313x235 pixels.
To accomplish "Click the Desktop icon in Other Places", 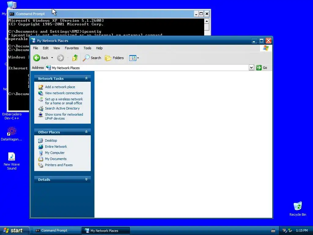I will [41, 141].
